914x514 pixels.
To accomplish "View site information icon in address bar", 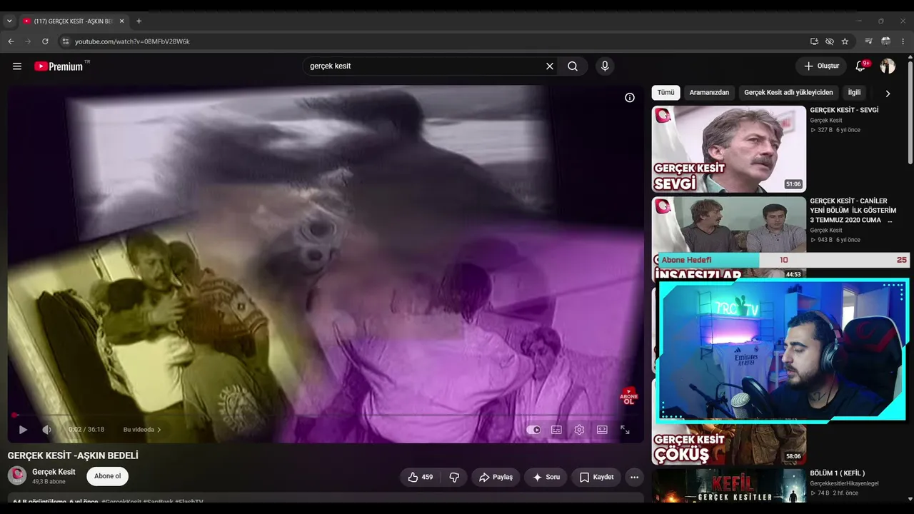I will click(65, 41).
